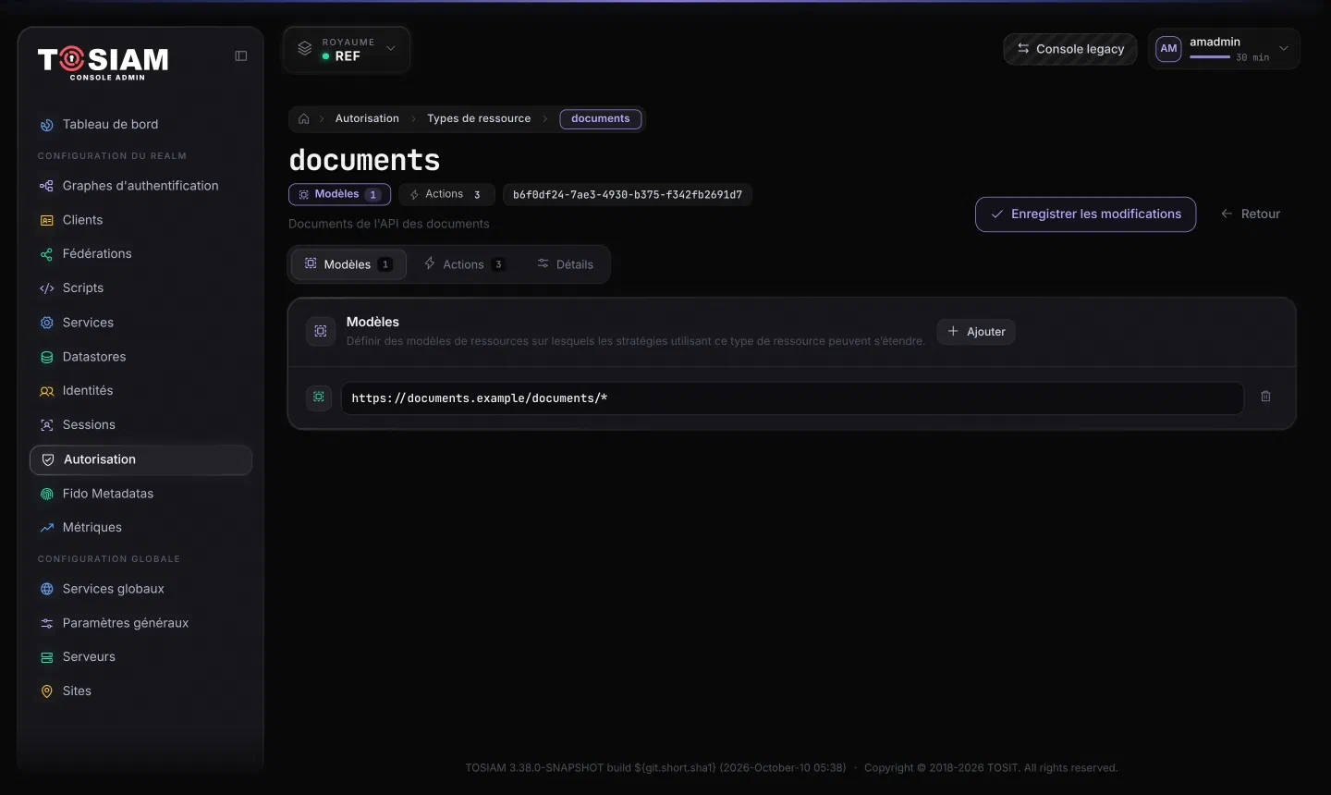The width and height of the screenshot is (1331, 795).
Task: Open the Royaume REF realm selector
Action: coord(347,50)
